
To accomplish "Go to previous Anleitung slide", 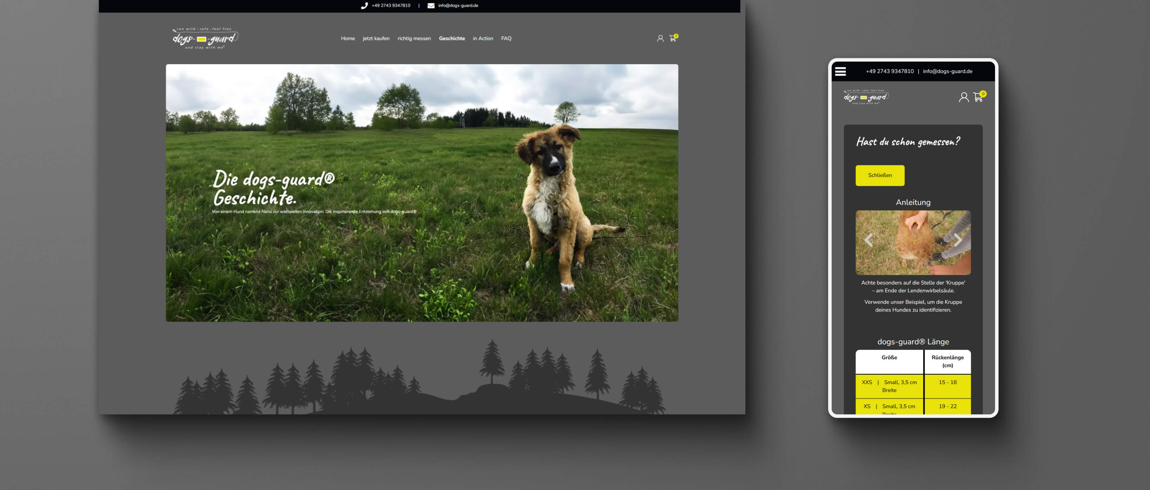I will point(868,240).
